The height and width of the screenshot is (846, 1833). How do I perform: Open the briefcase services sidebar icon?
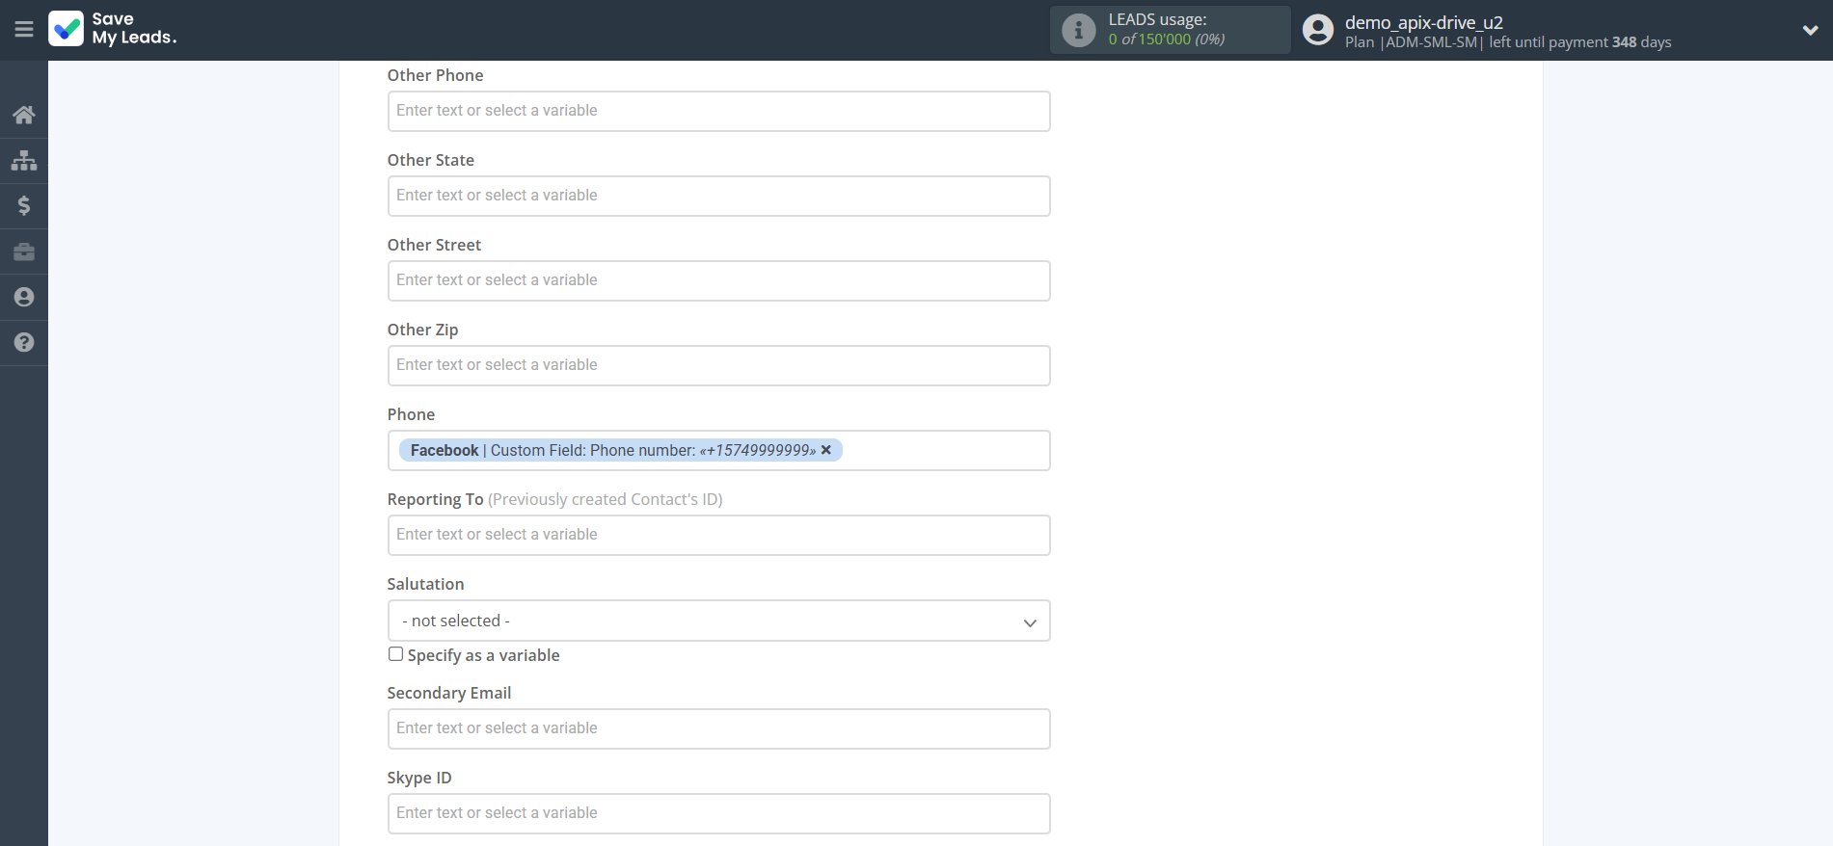[x=24, y=251]
